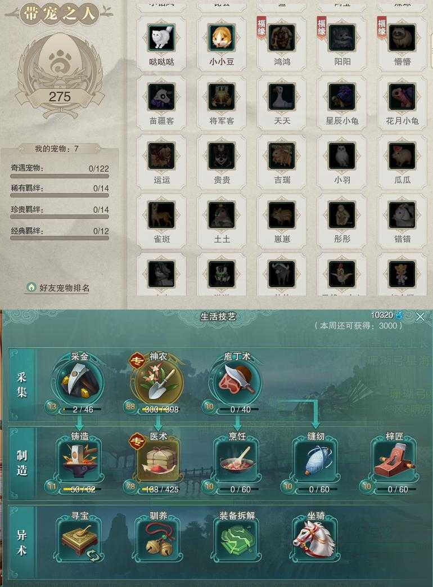The height and width of the screenshot is (587, 433).
Task: Open the 烹饪 cooking skill
Action: pos(237,461)
